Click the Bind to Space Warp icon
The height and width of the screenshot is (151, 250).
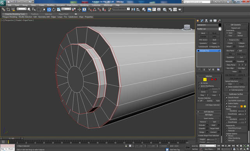pos(13,9)
